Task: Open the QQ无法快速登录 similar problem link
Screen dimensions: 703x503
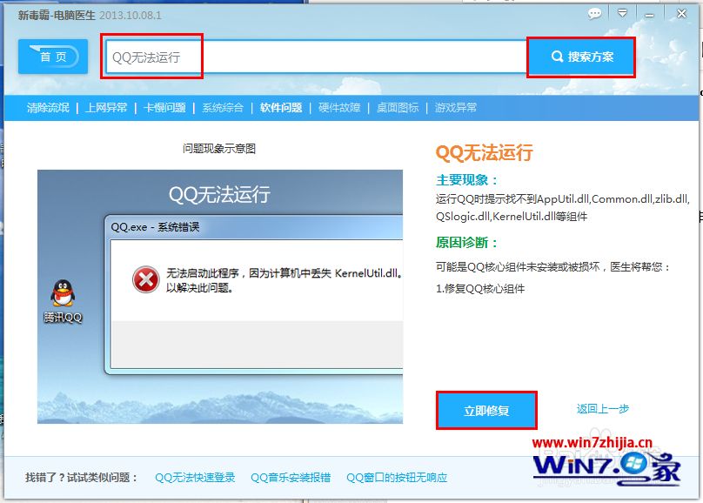Action: 195,478
